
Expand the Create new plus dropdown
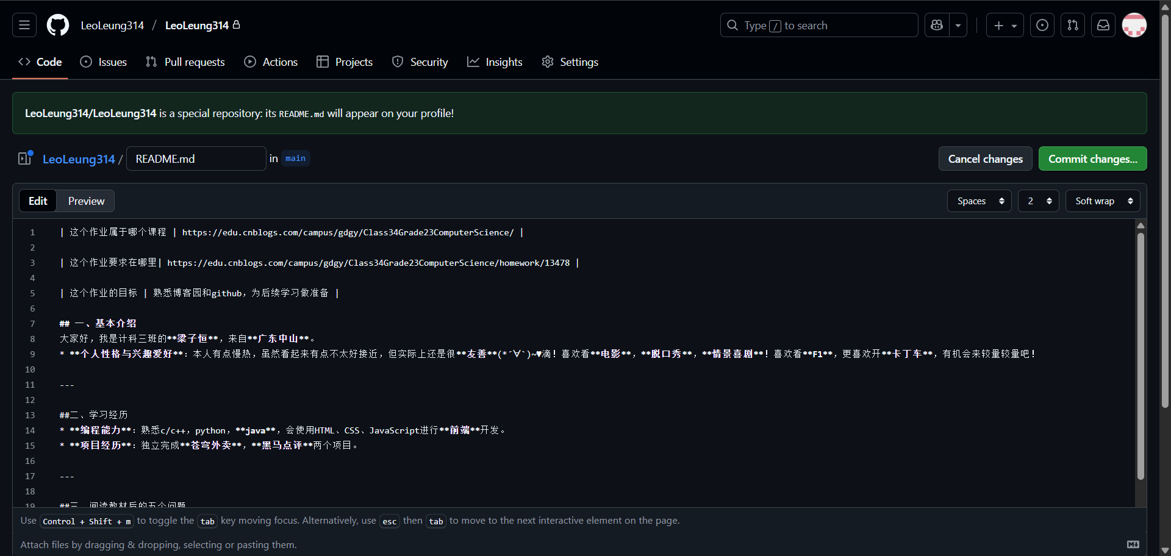[1004, 25]
